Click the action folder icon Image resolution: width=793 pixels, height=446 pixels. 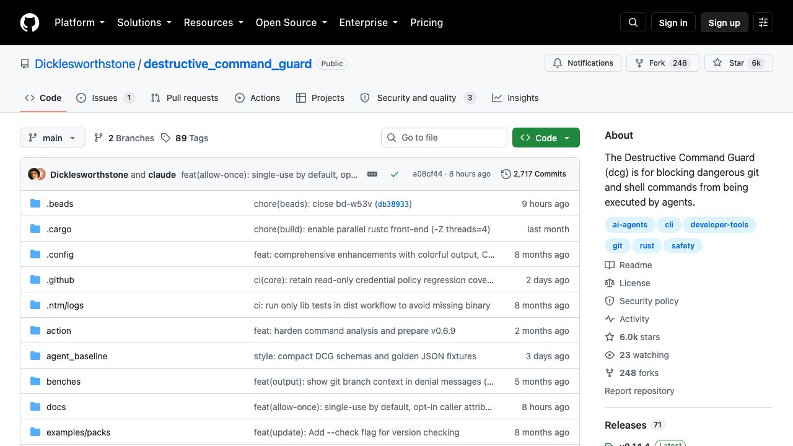coord(35,331)
